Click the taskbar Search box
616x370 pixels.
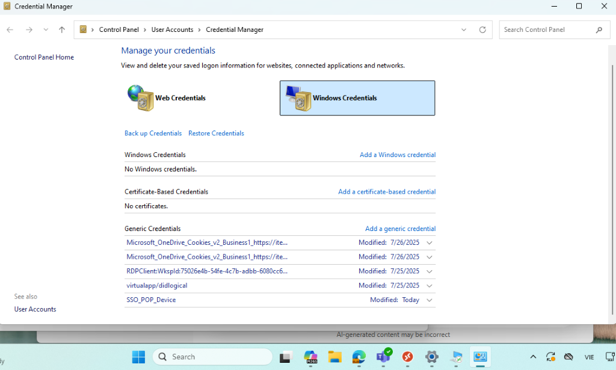point(212,357)
